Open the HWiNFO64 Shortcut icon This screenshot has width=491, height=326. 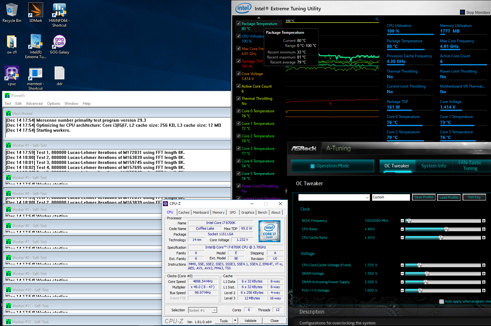(59, 15)
